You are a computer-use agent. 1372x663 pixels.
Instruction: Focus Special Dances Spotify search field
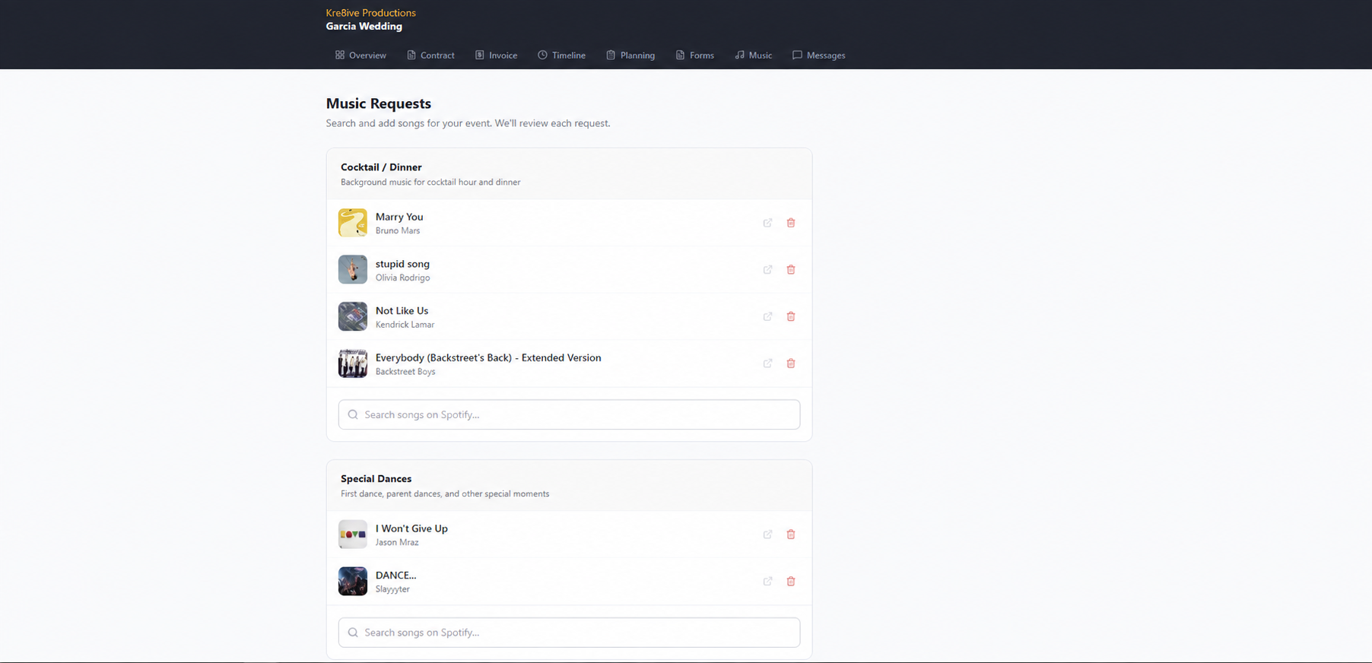(569, 633)
